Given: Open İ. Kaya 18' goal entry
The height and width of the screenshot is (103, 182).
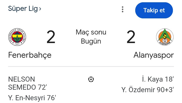Looking at the screenshot, I should coord(158,79).
